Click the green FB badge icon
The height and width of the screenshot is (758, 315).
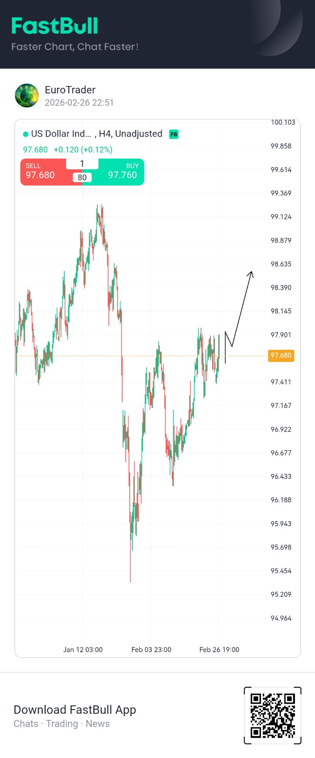(173, 134)
